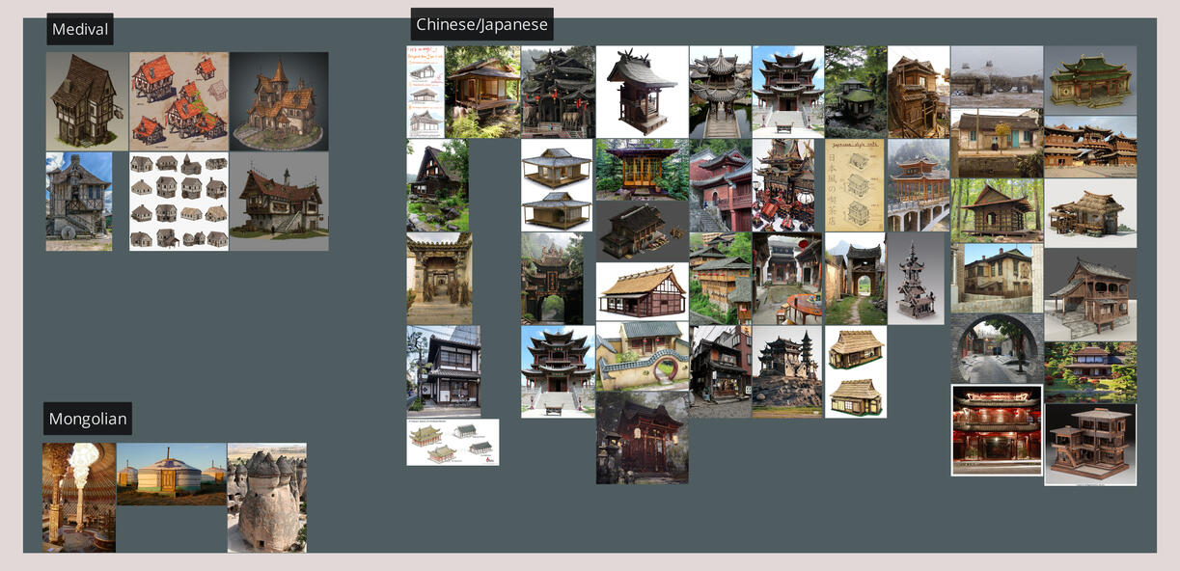Screen dimensions: 1180x571
Task: Select the red-roofed house in colorful garden
Action: tap(1090, 371)
